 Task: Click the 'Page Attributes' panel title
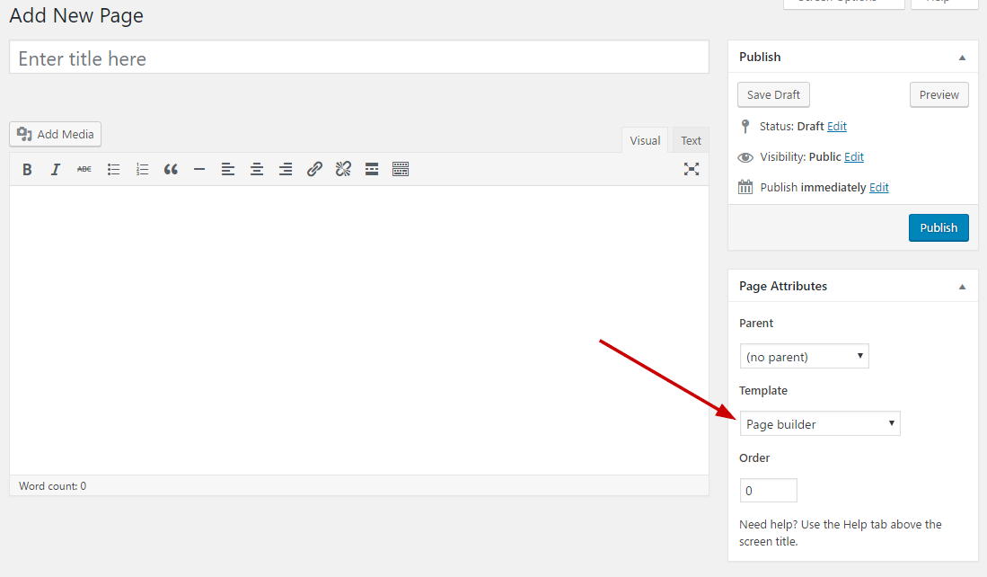click(783, 286)
